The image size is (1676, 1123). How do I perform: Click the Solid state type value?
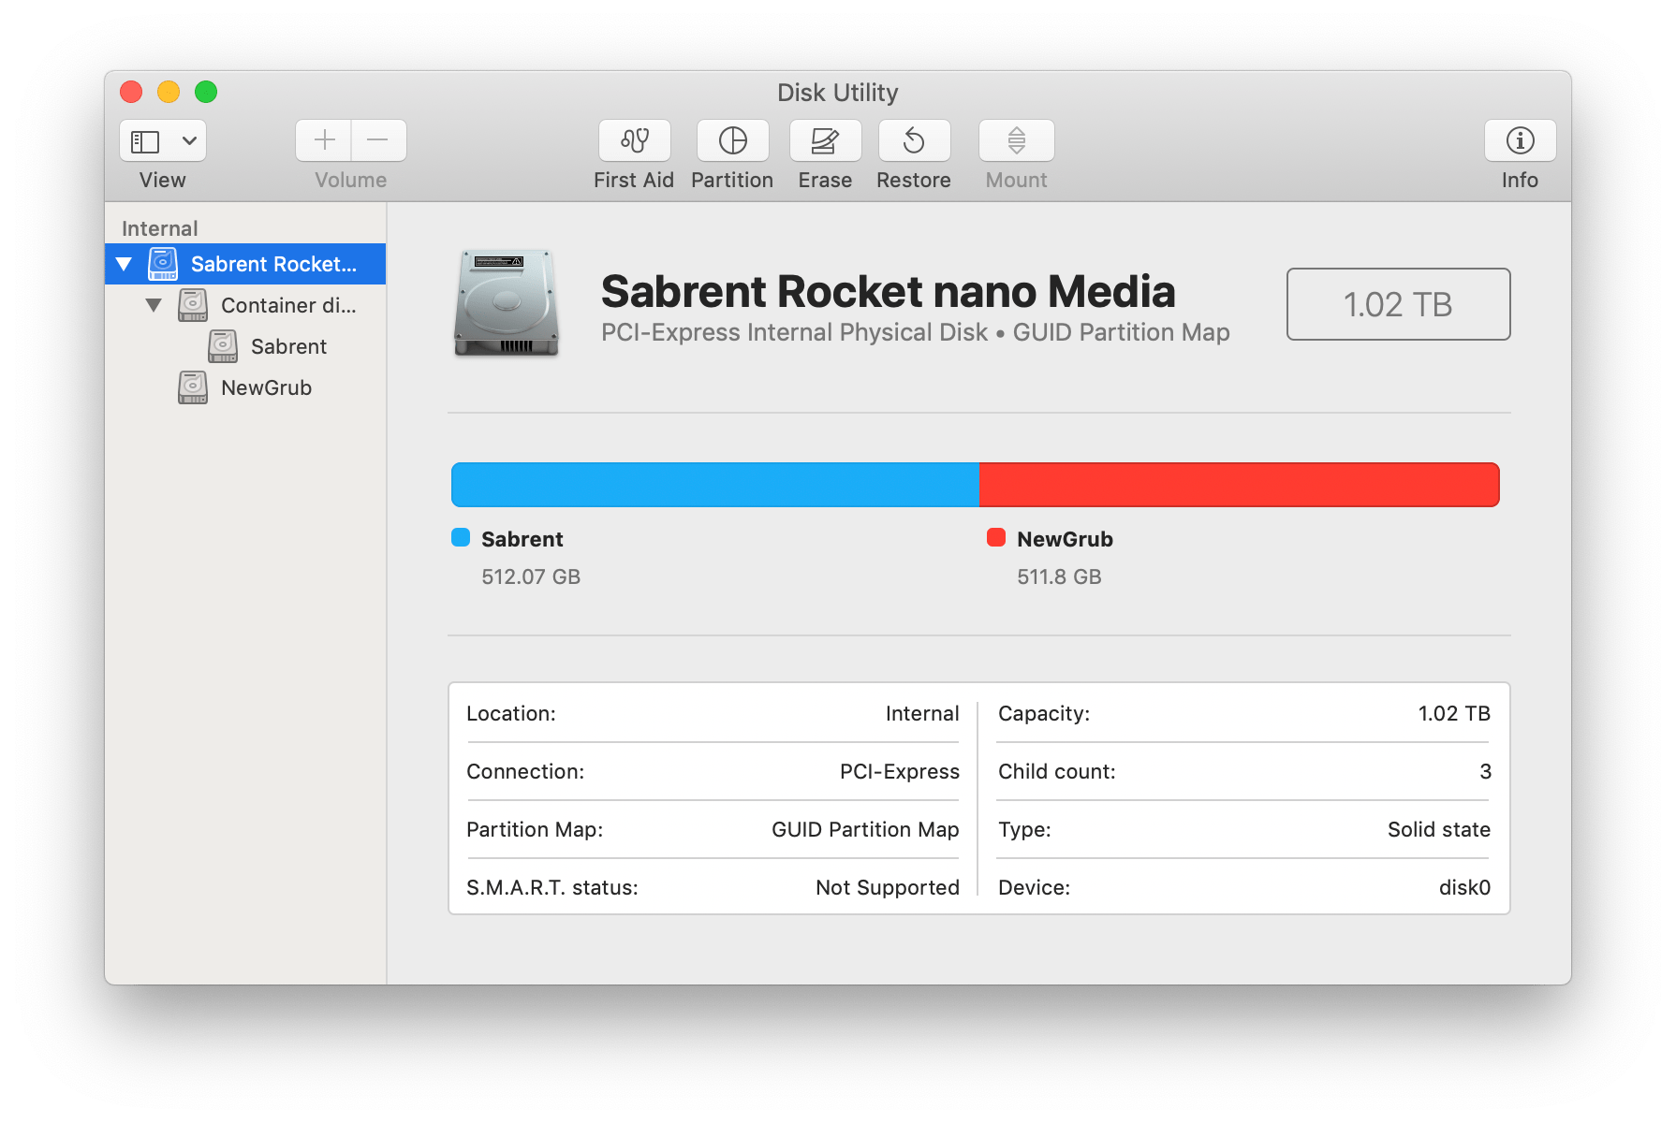1438,829
